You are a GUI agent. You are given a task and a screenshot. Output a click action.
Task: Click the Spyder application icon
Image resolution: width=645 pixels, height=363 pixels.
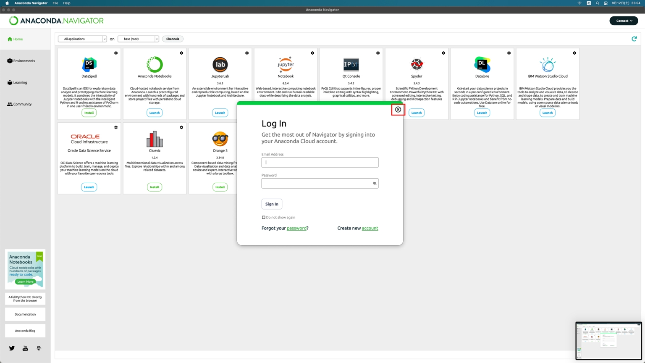coord(416,65)
